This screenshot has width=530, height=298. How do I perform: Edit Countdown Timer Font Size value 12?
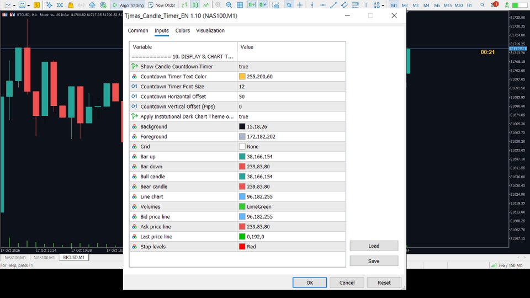point(291,87)
